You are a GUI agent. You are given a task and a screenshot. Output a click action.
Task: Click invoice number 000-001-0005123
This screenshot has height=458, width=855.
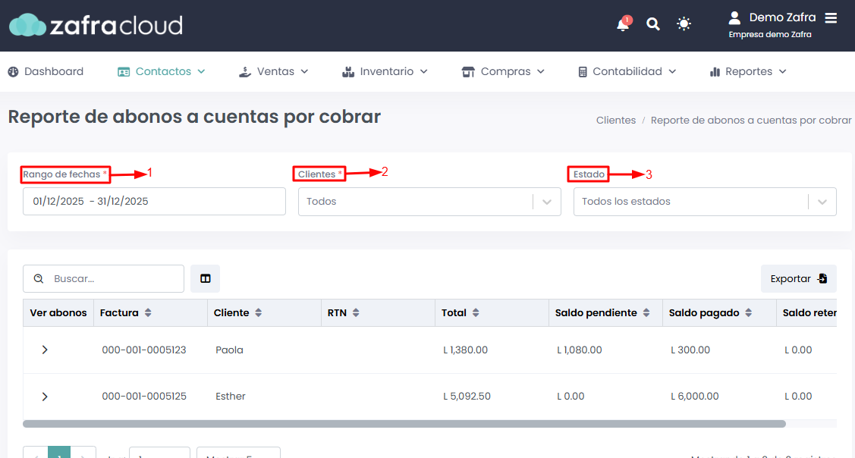[144, 350]
